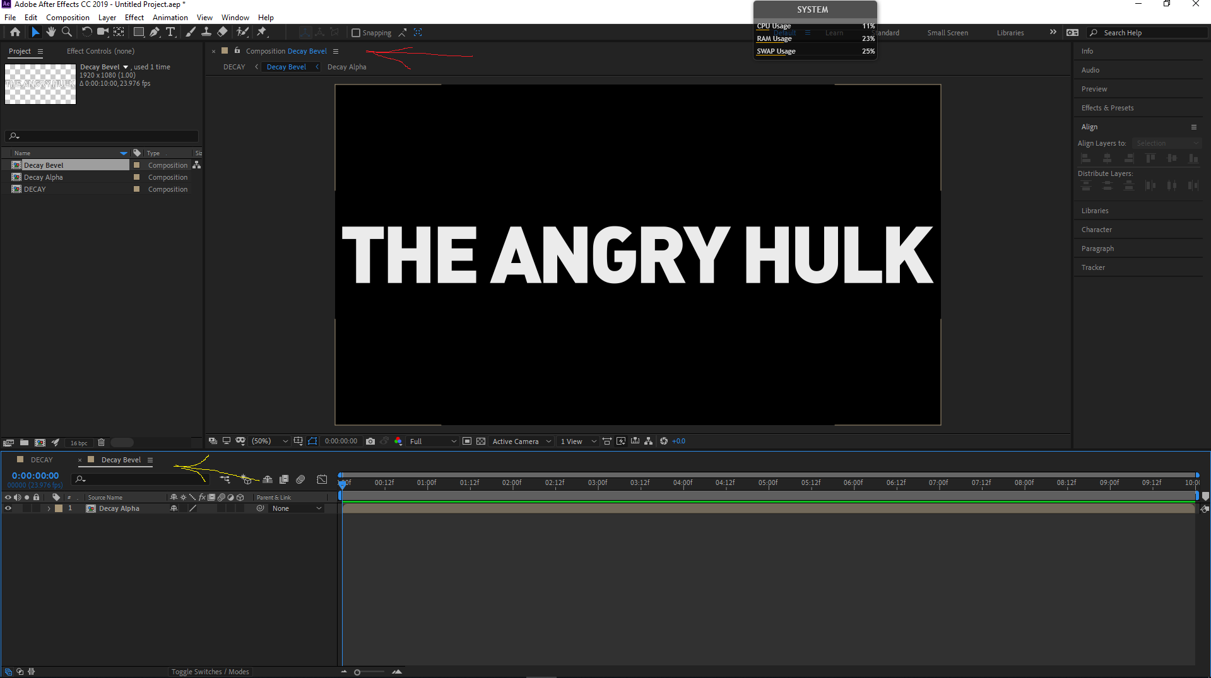The image size is (1211, 678).
Task: Switch to Small Screen workspace
Action: tap(947, 33)
